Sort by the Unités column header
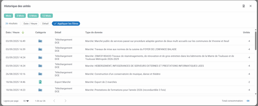 click(x=246, y=32)
